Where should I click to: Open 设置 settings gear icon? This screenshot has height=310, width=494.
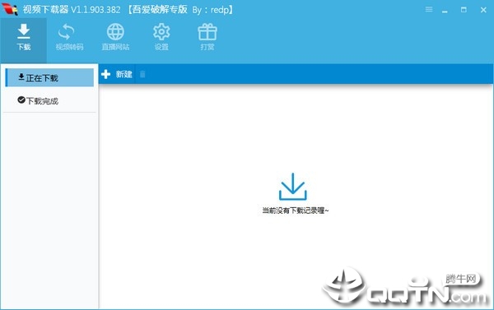(x=161, y=32)
